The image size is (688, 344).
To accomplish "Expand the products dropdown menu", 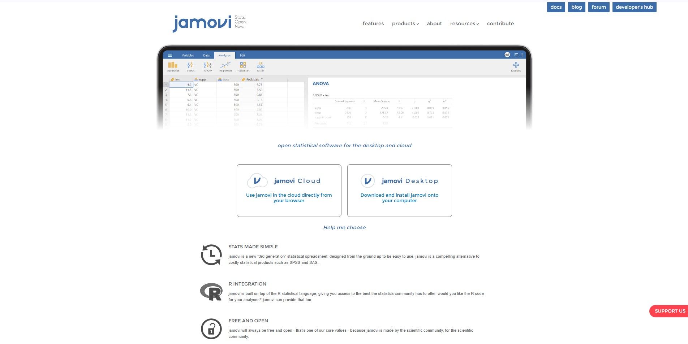I will click(405, 23).
